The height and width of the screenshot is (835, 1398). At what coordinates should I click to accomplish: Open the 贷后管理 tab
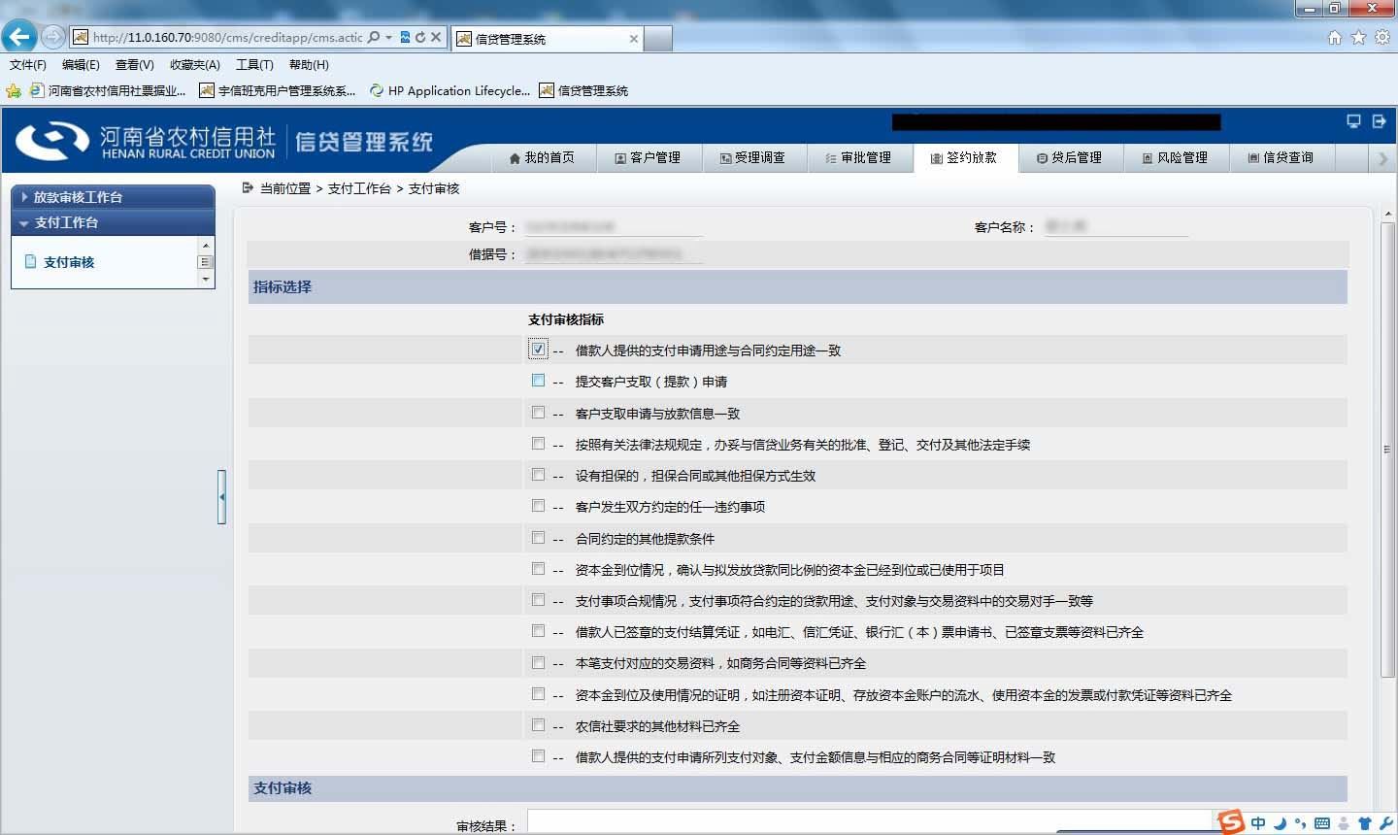click(1069, 157)
